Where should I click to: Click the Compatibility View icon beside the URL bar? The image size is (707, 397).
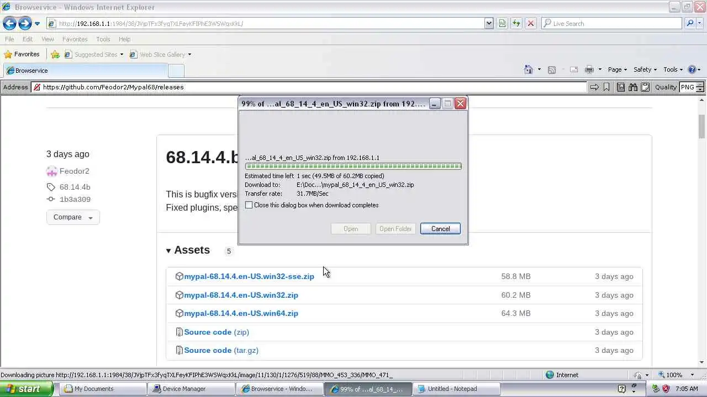502,23
